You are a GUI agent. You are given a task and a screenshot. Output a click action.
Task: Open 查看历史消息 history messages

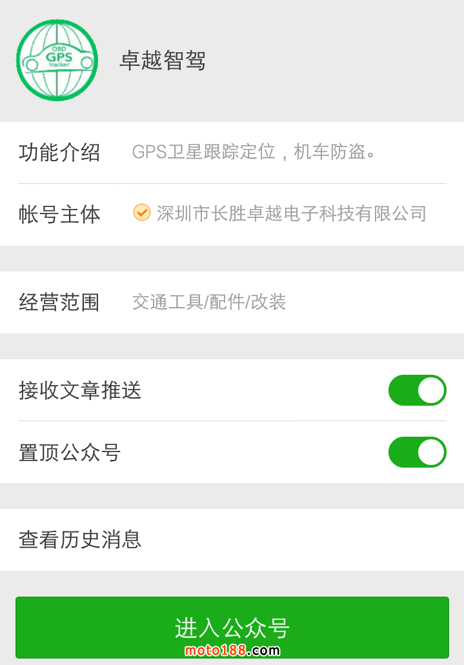pos(80,539)
